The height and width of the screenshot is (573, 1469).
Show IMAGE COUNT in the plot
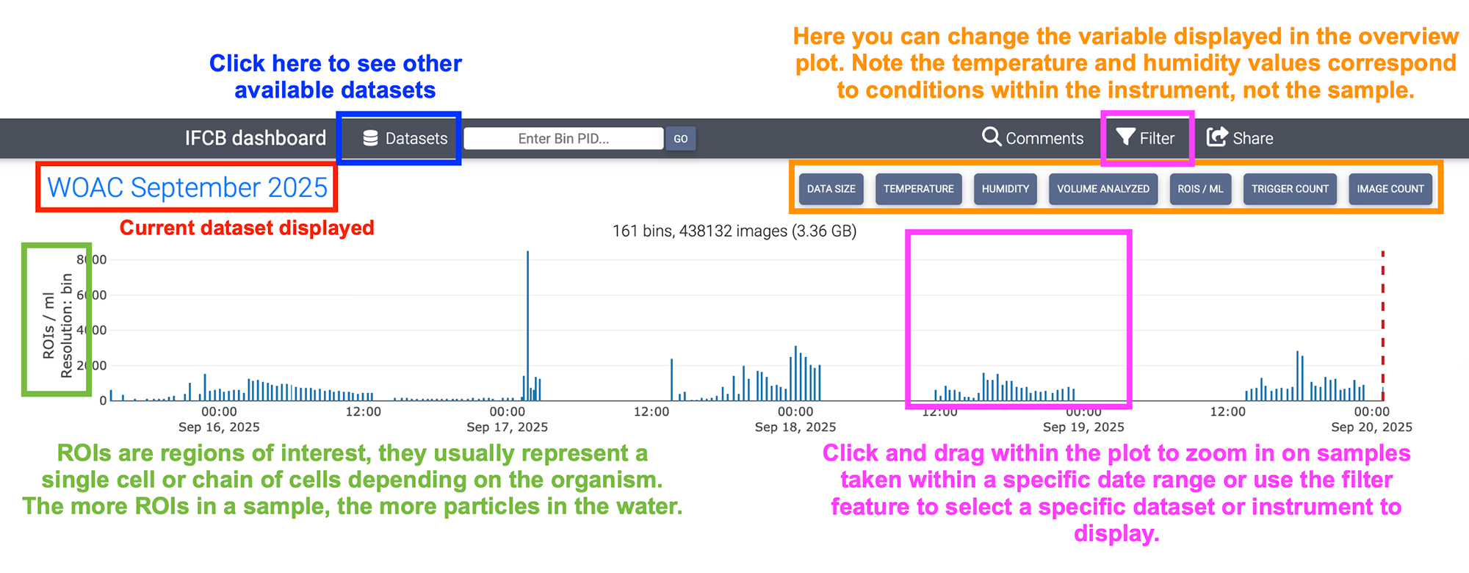(x=1390, y=189)
